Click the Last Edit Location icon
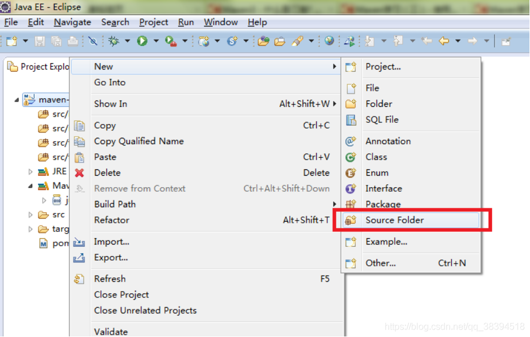Viewport: 530px width, 337px height. [x=427, y=41]
